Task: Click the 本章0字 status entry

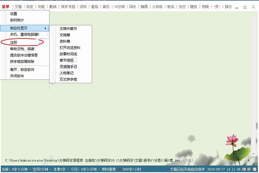Action: click(60, 170)
